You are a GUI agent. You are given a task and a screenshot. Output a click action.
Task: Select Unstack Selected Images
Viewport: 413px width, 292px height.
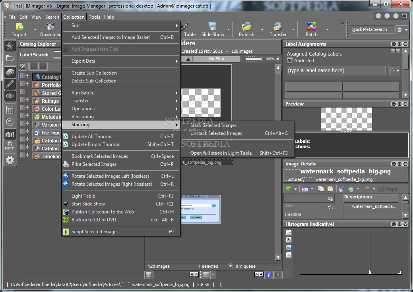238,133
